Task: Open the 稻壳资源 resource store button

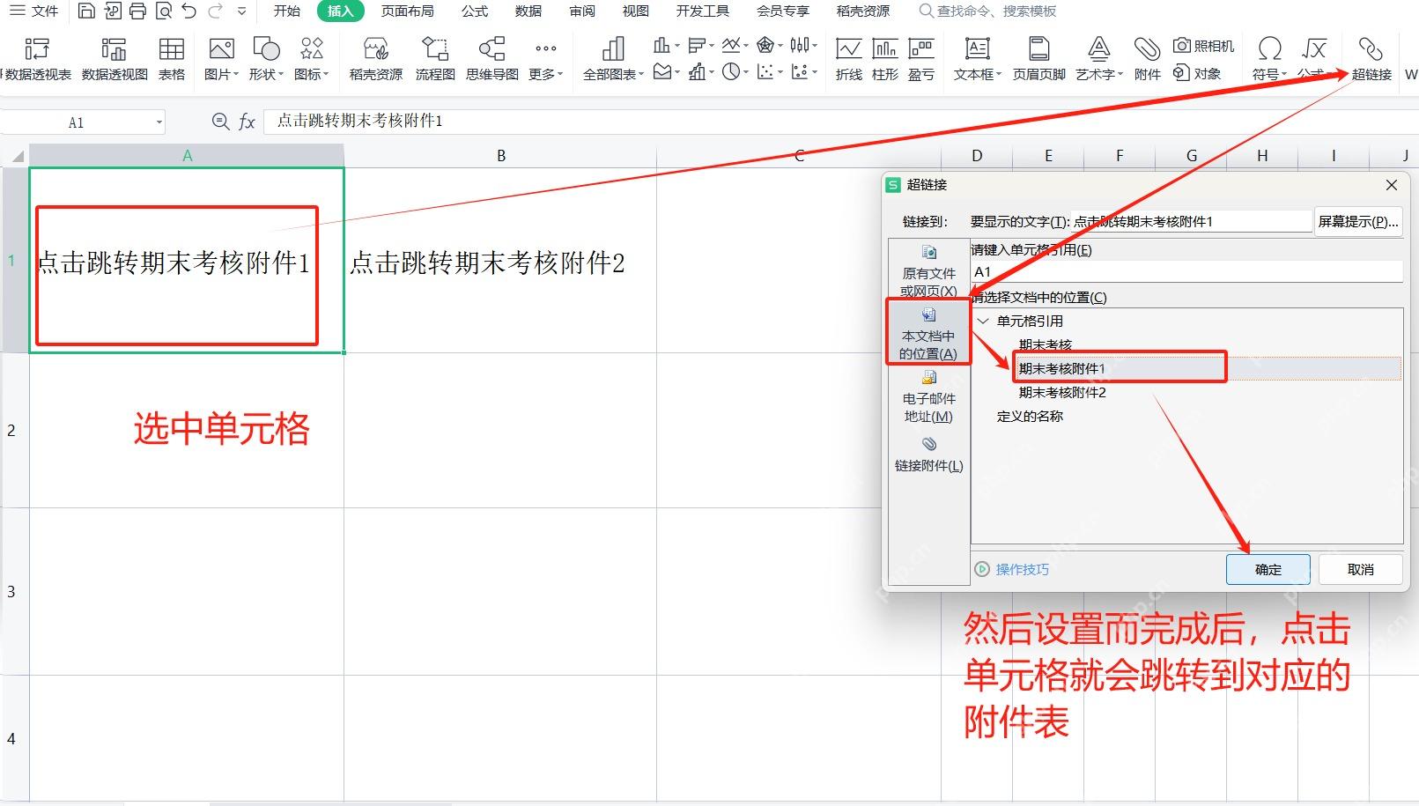Action: [x=376, y=59]
